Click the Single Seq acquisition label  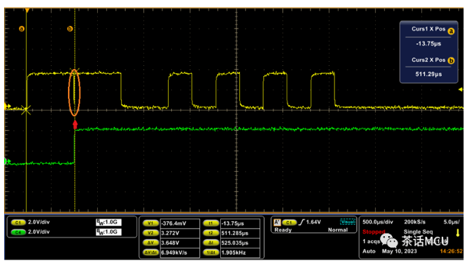click(x=418, y=231)
